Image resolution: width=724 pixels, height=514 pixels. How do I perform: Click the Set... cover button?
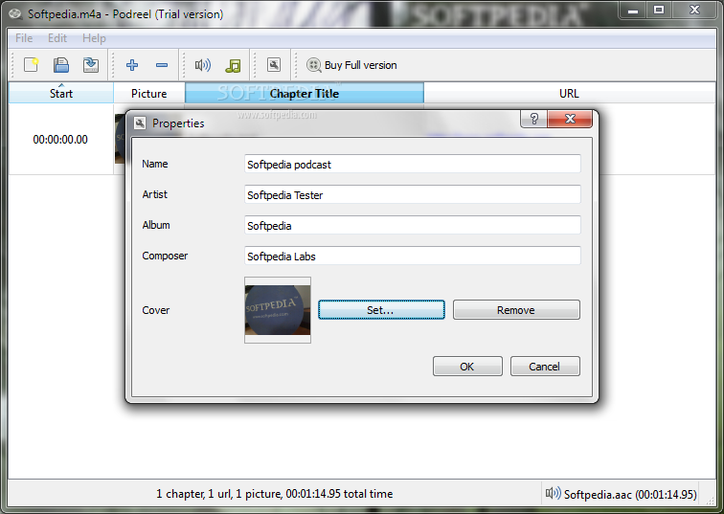(x=381, y=309)
